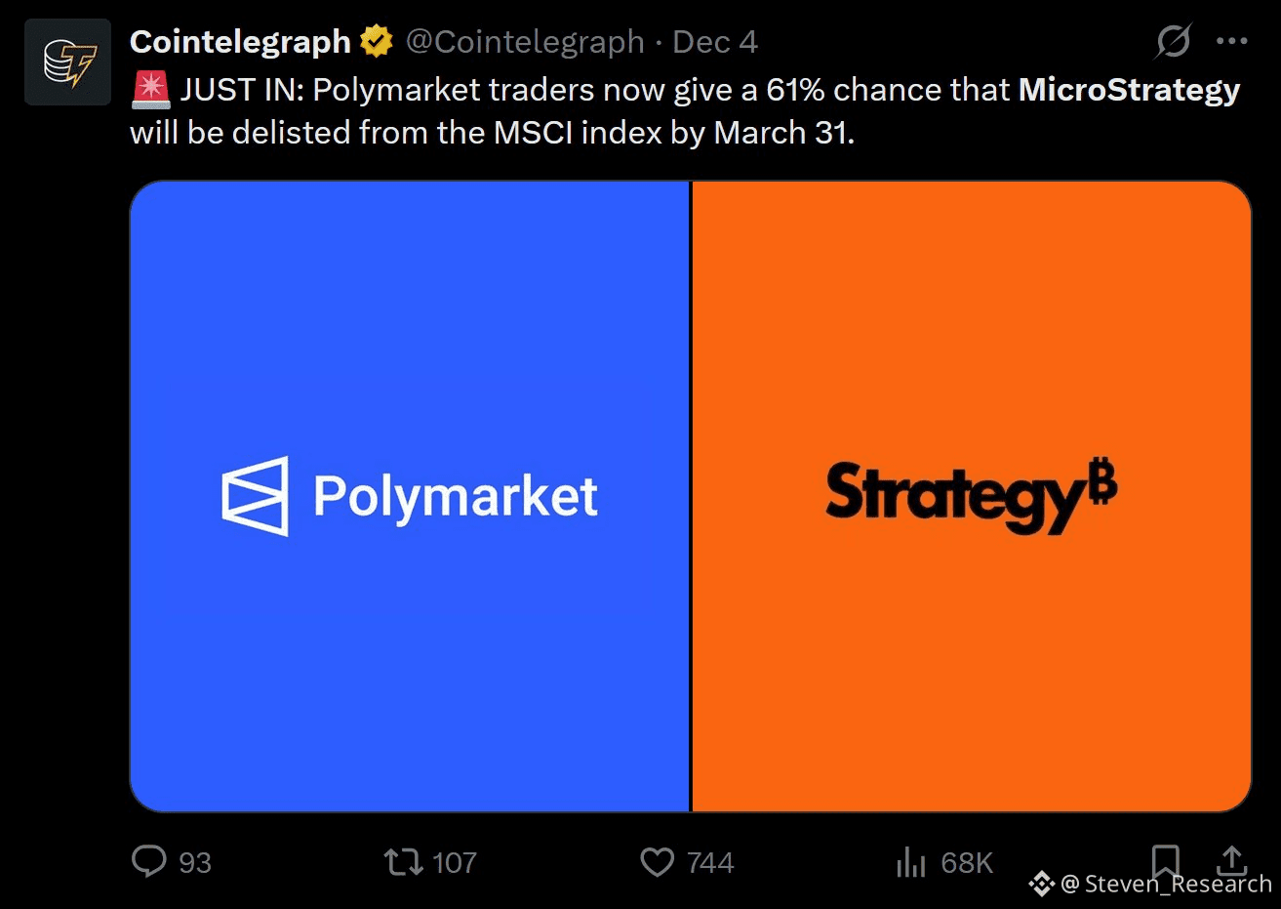The image size is (1281, 909).
Task: Click the red siren emoji
Action: coord(150,90)
